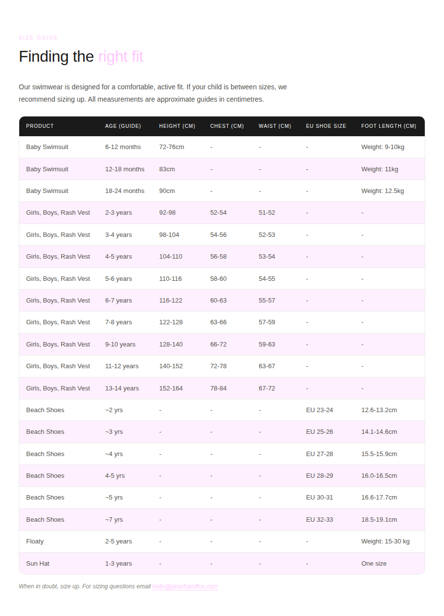Click the CHEST (CM) column header
This screenshot has width=444, height=616.
(227, 126)
